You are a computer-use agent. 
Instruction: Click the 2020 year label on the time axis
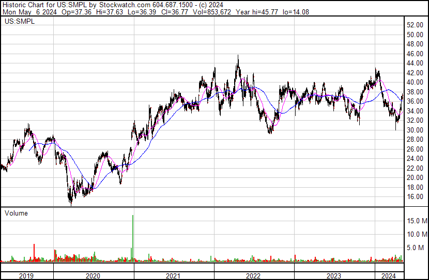93,276
